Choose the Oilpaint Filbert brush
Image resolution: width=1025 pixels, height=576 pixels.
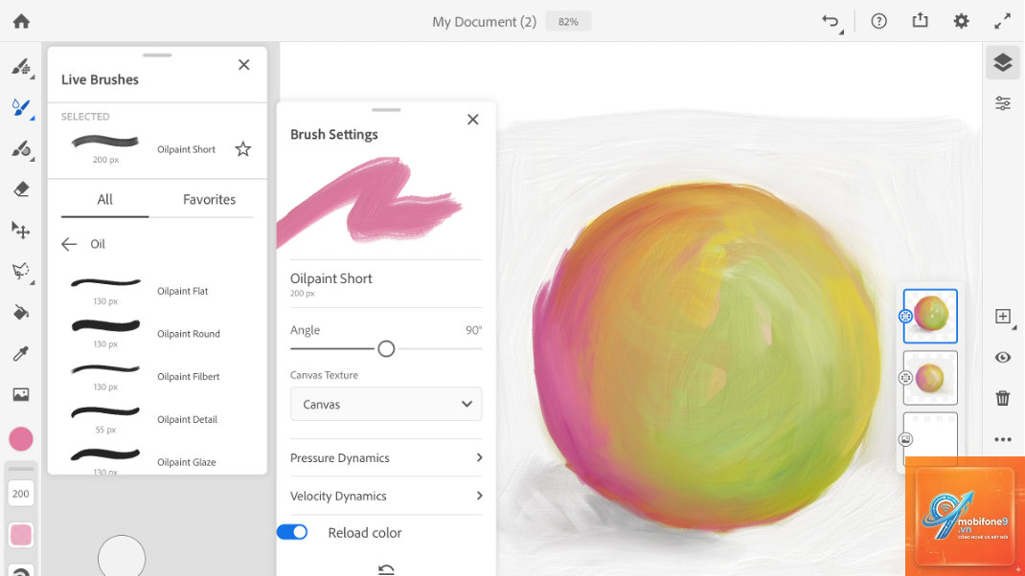tap(157, 376)
